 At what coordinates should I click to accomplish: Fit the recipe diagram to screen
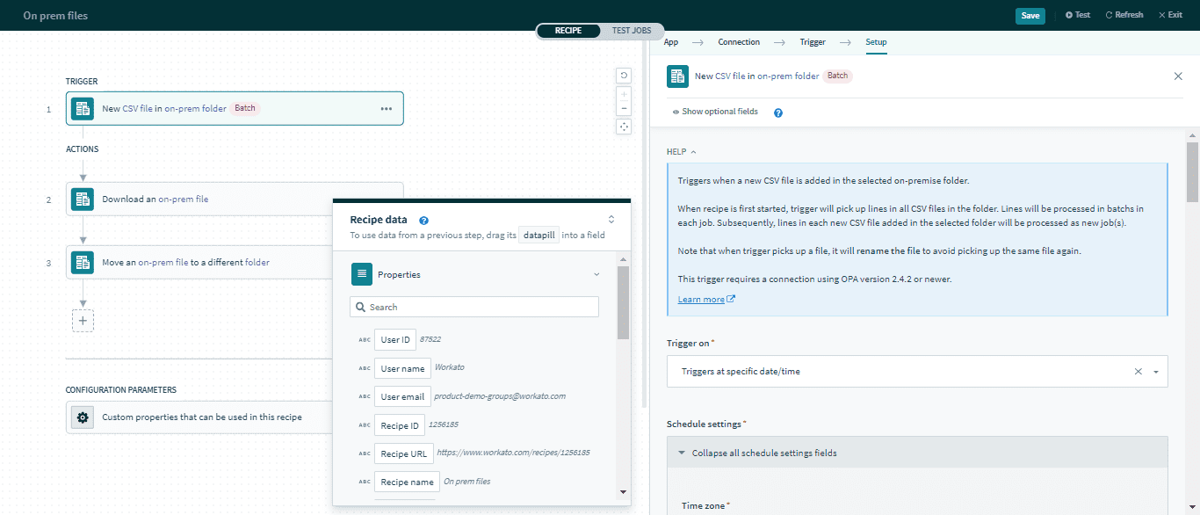(624, 127)
